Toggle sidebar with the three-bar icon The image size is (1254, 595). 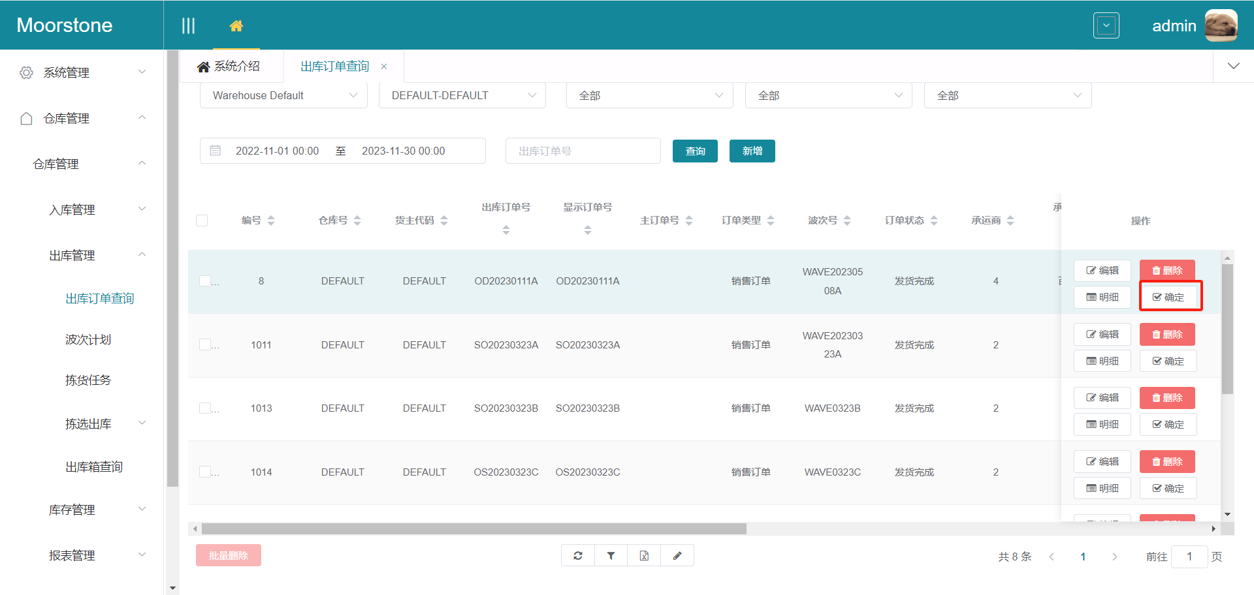pos(188,26)
